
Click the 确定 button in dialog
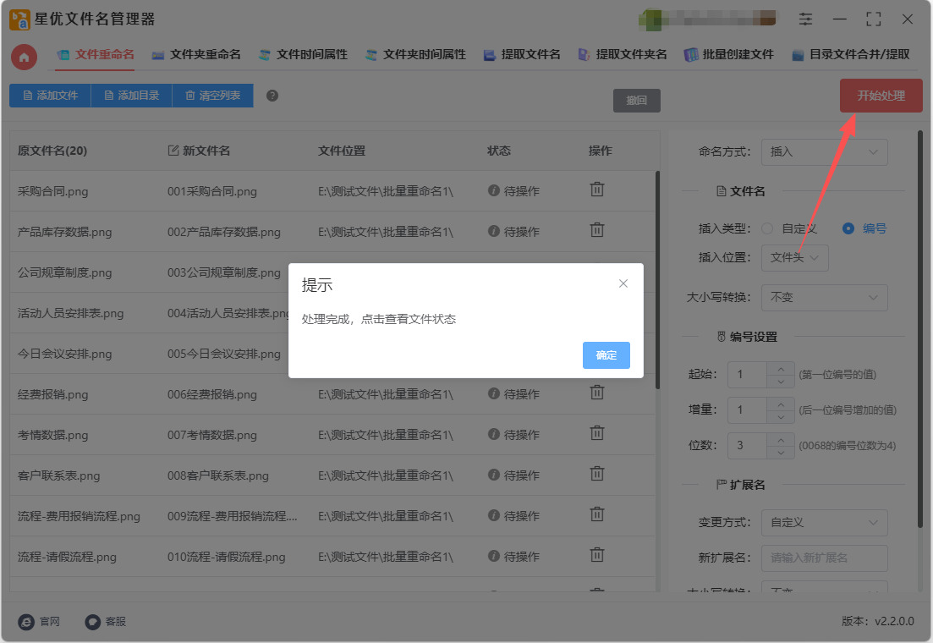click(606, 355)
